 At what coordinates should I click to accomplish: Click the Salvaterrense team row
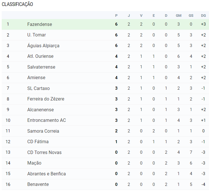point(105,67)
